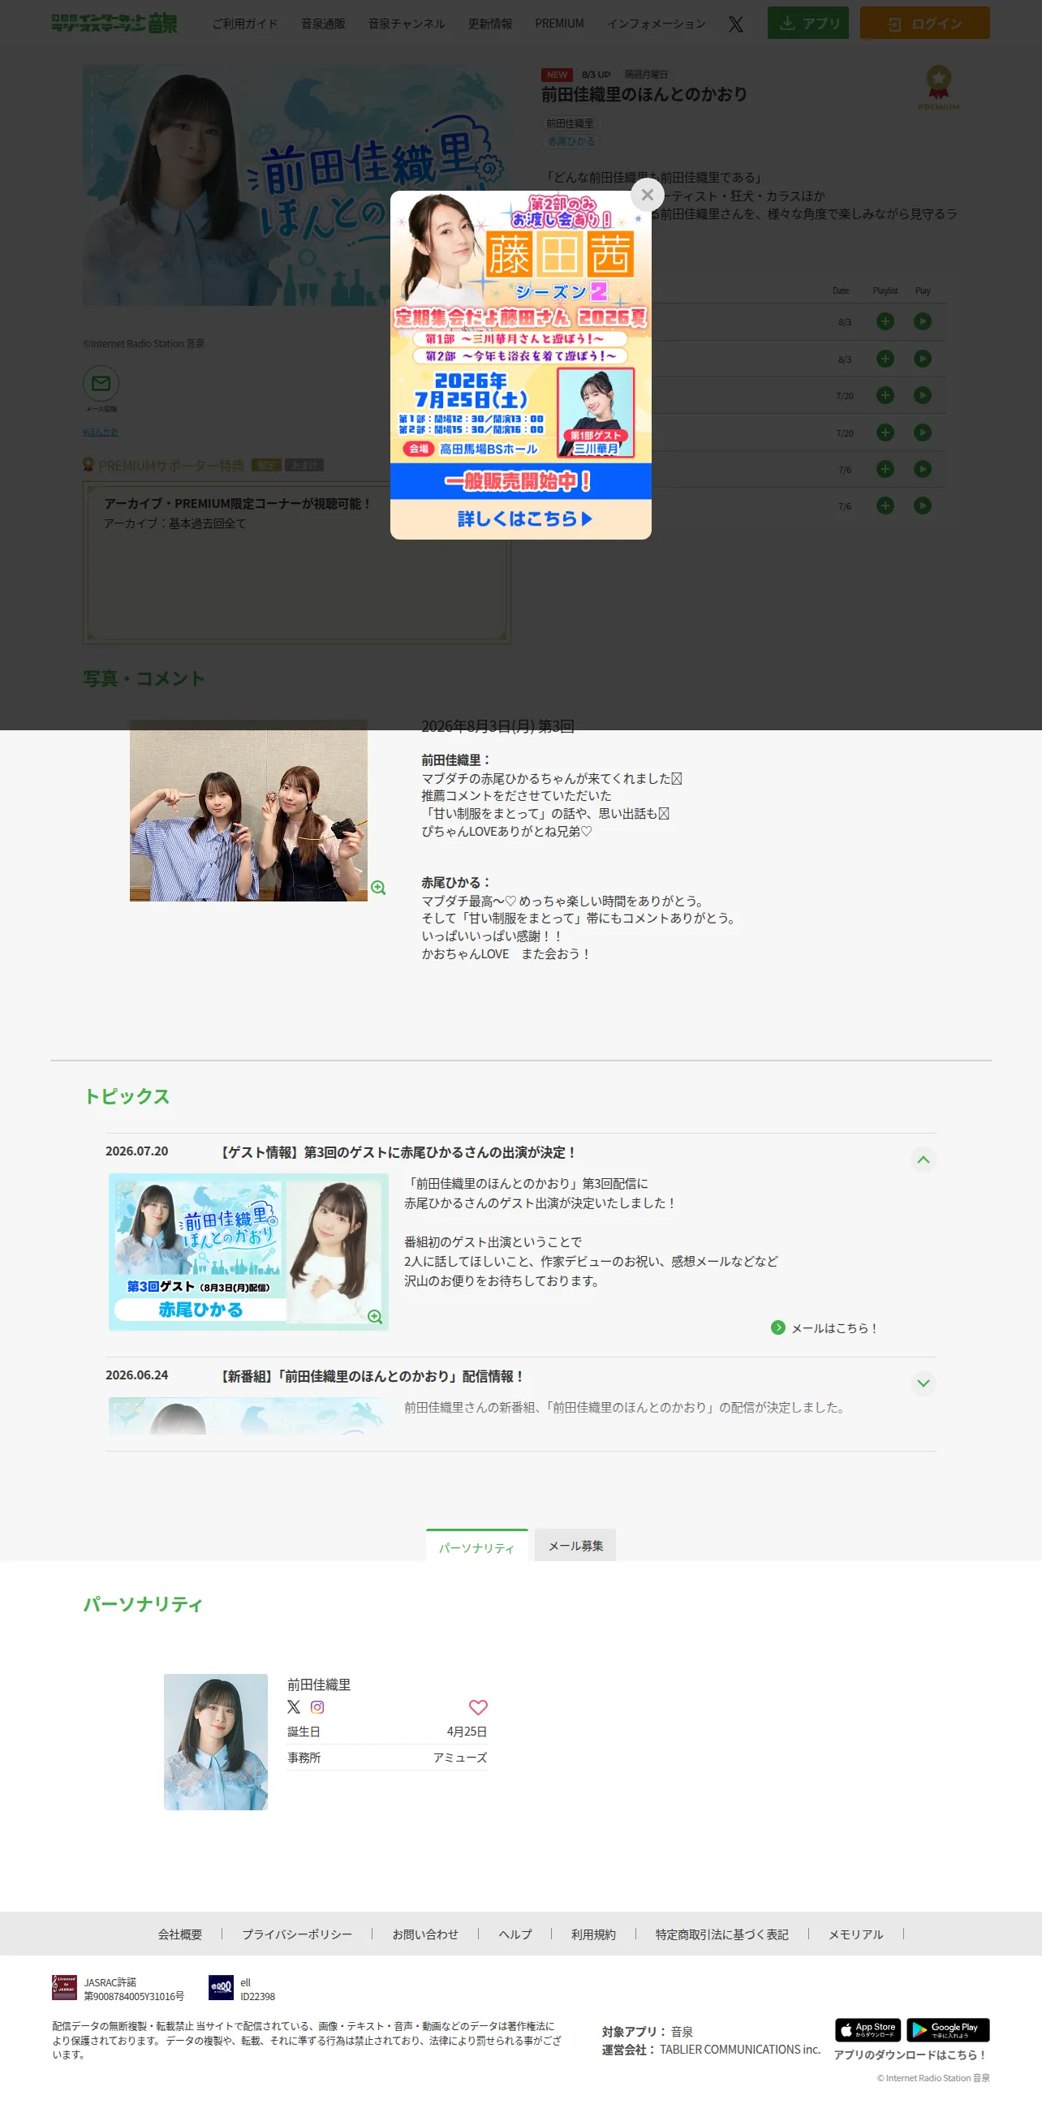The height and width of the screenshot is (2104, 1042).
Task: Add the second 7/20 episode to playlist
Action: (885, 432)
